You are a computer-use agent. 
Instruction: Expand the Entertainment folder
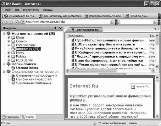pyautogui.click(x=9, y=45)
